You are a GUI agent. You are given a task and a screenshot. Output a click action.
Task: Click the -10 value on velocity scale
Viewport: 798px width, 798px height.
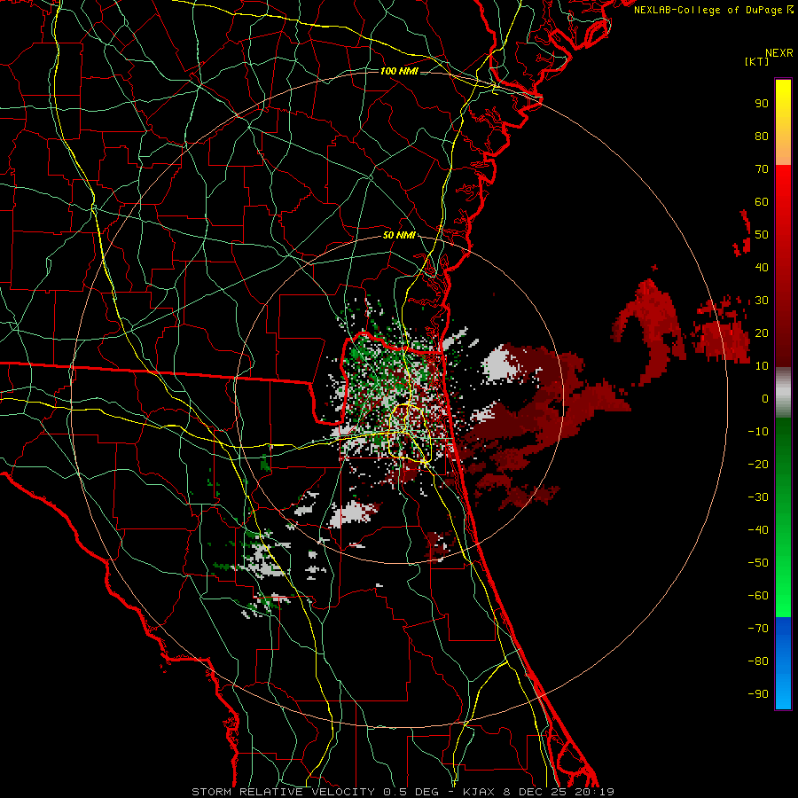pyautogui.click(x=758, y=432)
